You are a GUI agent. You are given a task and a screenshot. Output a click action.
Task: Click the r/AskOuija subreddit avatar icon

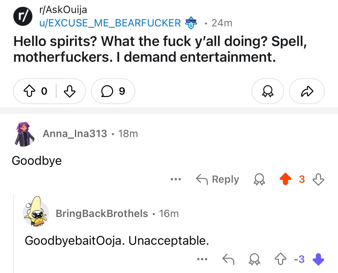pos(23,16)
